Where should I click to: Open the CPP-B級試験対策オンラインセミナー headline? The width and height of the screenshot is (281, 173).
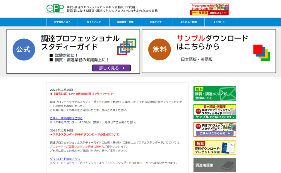84,94
